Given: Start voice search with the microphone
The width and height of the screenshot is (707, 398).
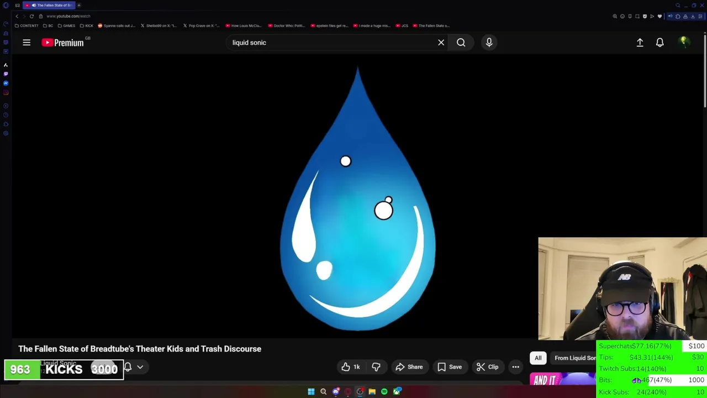Looking at the screenshot, I should point(489,43).
